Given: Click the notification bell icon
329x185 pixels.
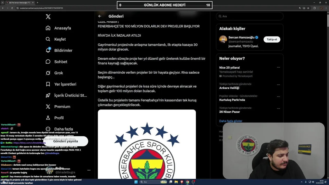Looking at the screenshot, I should 48,50.
